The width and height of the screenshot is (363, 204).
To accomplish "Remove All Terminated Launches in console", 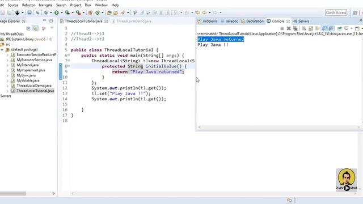I will tap(296, 28).
